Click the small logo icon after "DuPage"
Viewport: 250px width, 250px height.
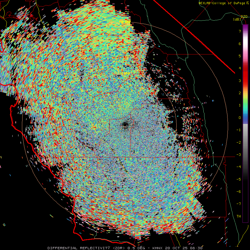click(x=247, y=3)
